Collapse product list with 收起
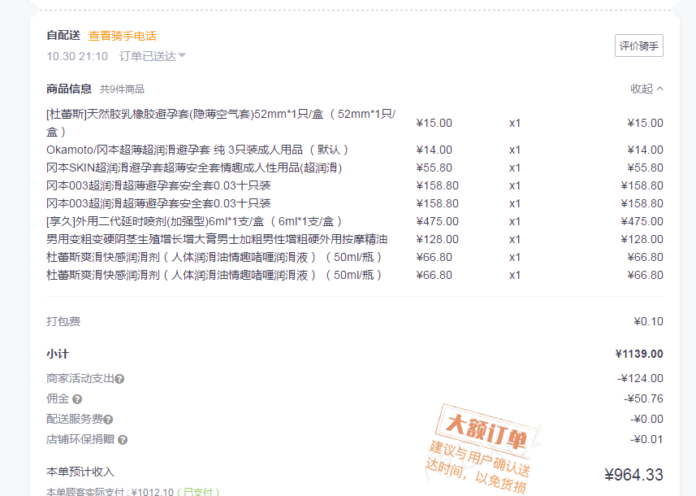Image resolution: width=696 pixels, height=496 pixels. tap(646, 89)
